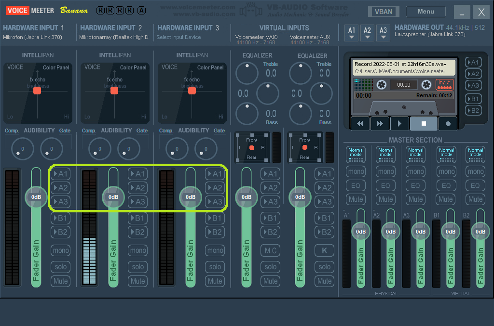Click the K button on Voicemeeter AUX
This screenshot has width=494, height=326.
coord(324,250)
